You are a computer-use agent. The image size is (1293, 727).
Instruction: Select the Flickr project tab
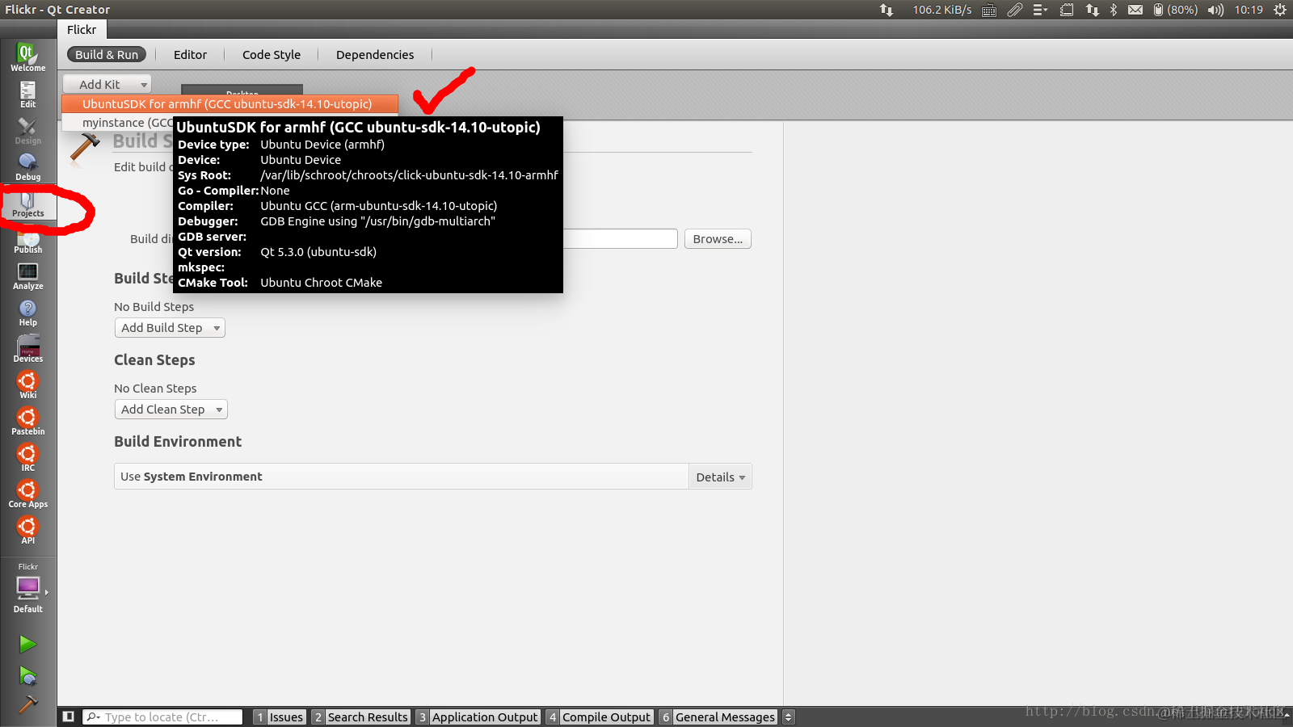(x=82, y=30)
